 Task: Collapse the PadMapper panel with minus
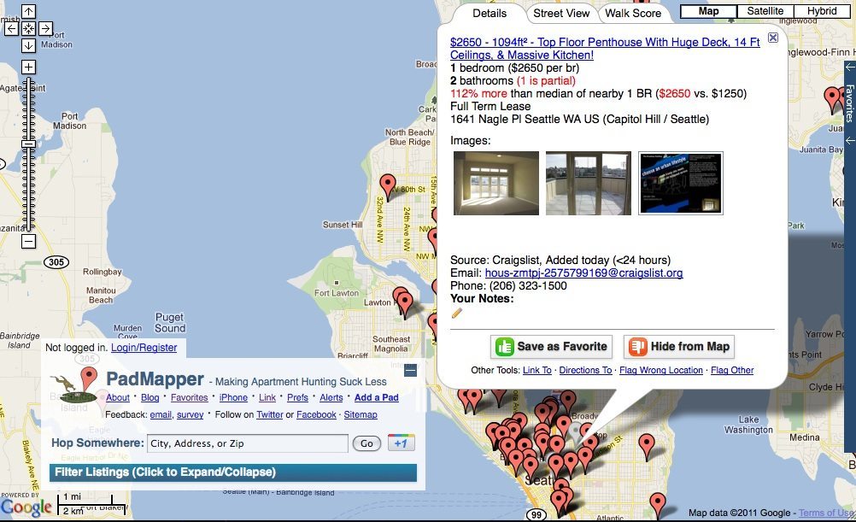410,371
